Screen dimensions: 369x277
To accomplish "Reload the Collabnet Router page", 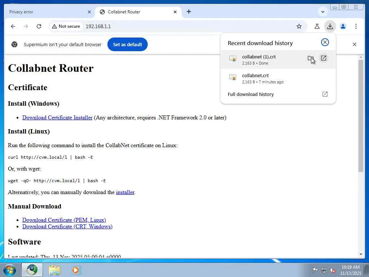I will (39, 26).
